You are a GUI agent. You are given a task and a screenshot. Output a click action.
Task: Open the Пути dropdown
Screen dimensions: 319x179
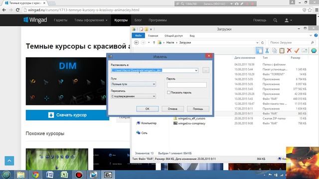(134, 84)
